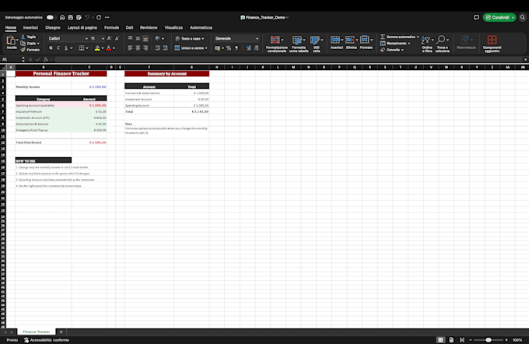
Task: Center text horizontally
Action: (x=138, y=48)
